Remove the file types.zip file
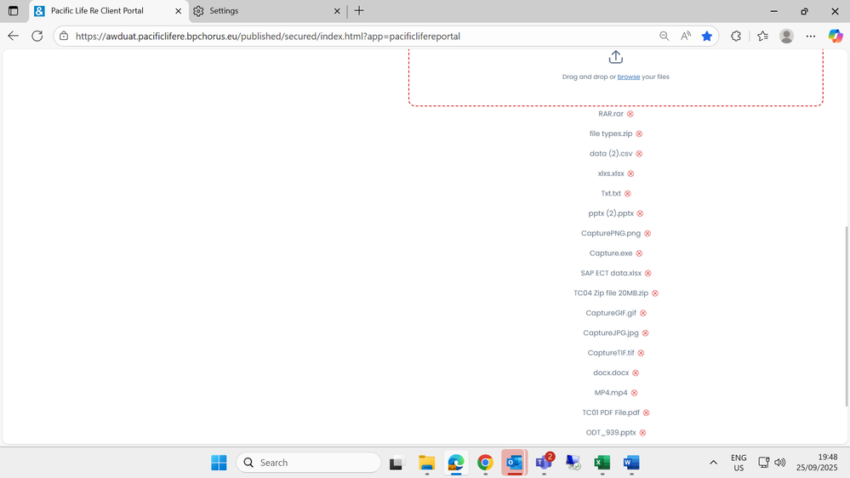The width and height of the screenshot is (850, 478). click(x=639, y=134)
